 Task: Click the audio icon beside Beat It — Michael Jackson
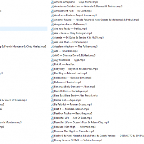(52, 109)
